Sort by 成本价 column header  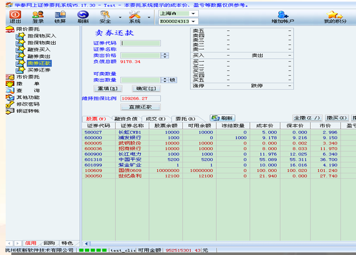[265, 125]
